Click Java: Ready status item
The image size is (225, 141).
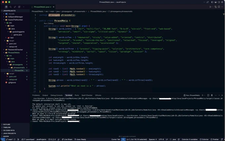coord(80,139)
